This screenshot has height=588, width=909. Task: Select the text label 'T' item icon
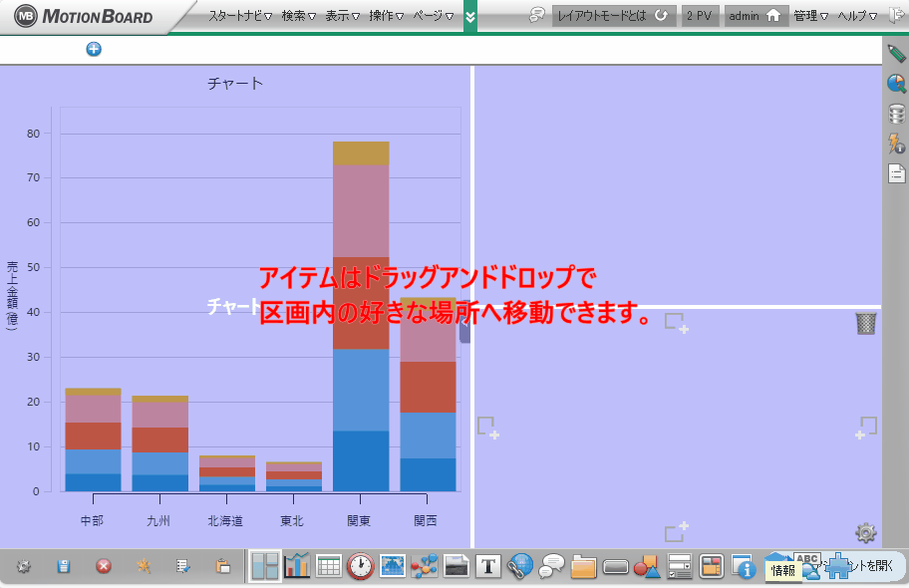[x=487, y=566]
